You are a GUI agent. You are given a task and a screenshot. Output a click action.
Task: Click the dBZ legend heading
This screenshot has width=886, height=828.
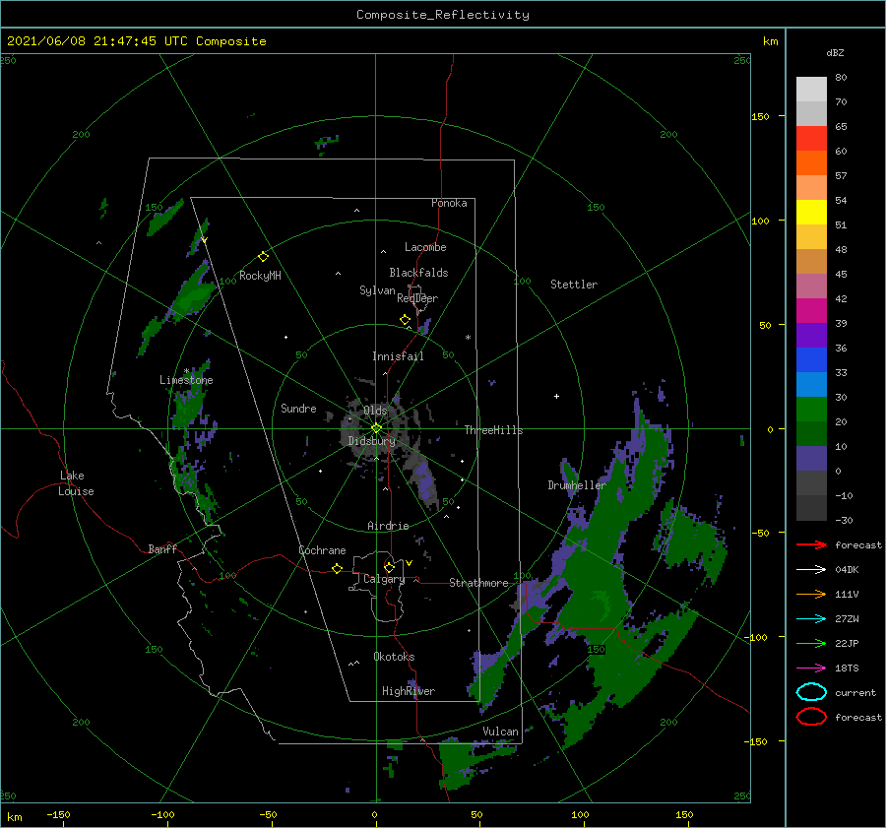coord(835,53)
